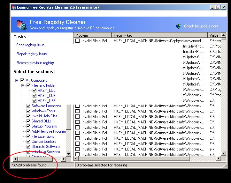Image resolution: width=231 pixels, height=183 pixels.
Task: Select the Shared DLLs tree label
Action: pyautogui.click(x=42, y=121)
